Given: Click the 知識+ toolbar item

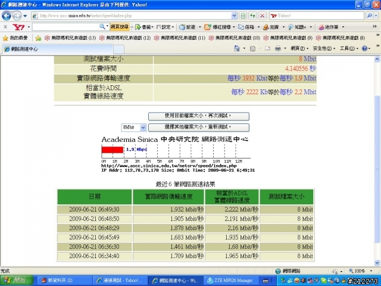Looking at the screenshot, I should (x=300, y=27).
